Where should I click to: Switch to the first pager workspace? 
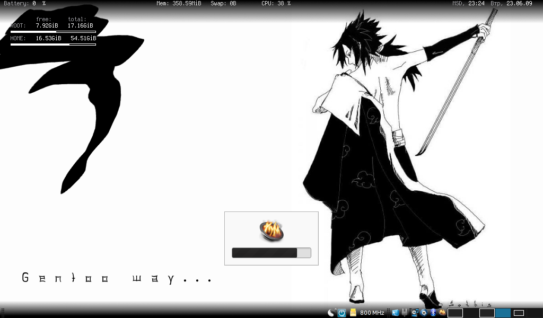455,313
